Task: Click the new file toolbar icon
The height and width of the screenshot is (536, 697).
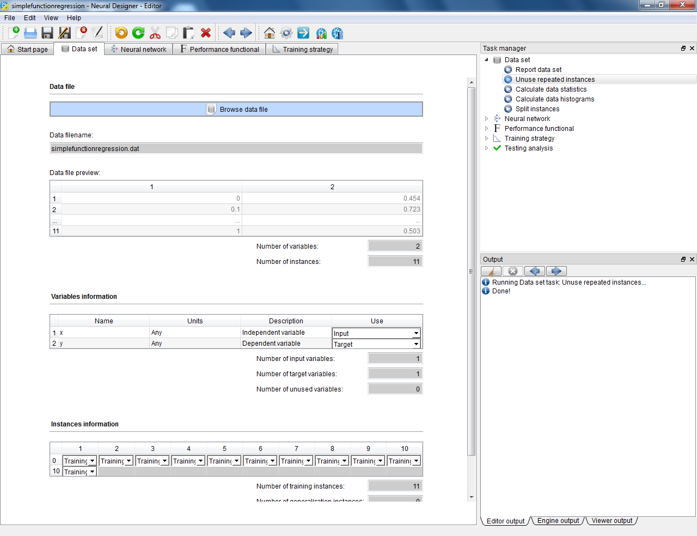Action: pos(14,33)
